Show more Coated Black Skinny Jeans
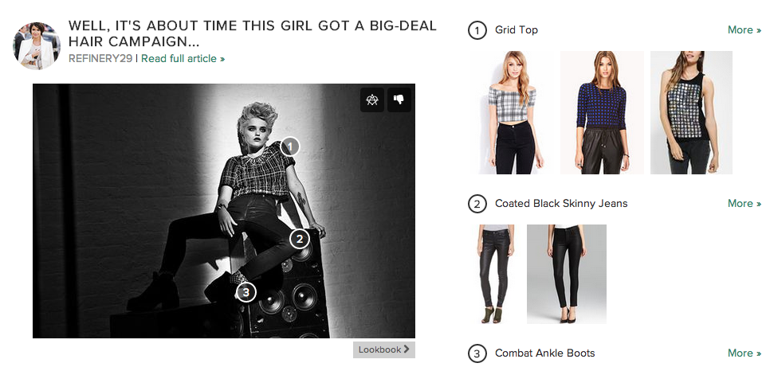770x367 pixels. pos(744,203)
